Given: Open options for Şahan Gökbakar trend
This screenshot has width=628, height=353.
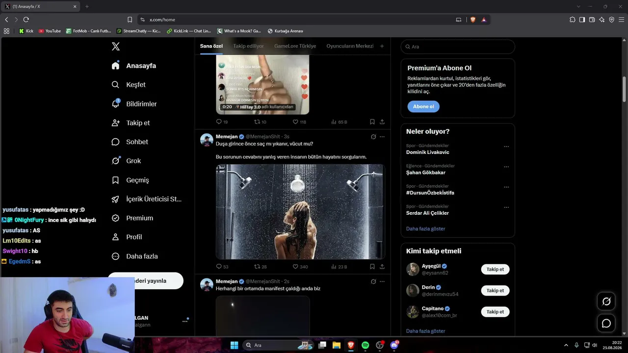Looking at the screenshot, I should 506,167.
